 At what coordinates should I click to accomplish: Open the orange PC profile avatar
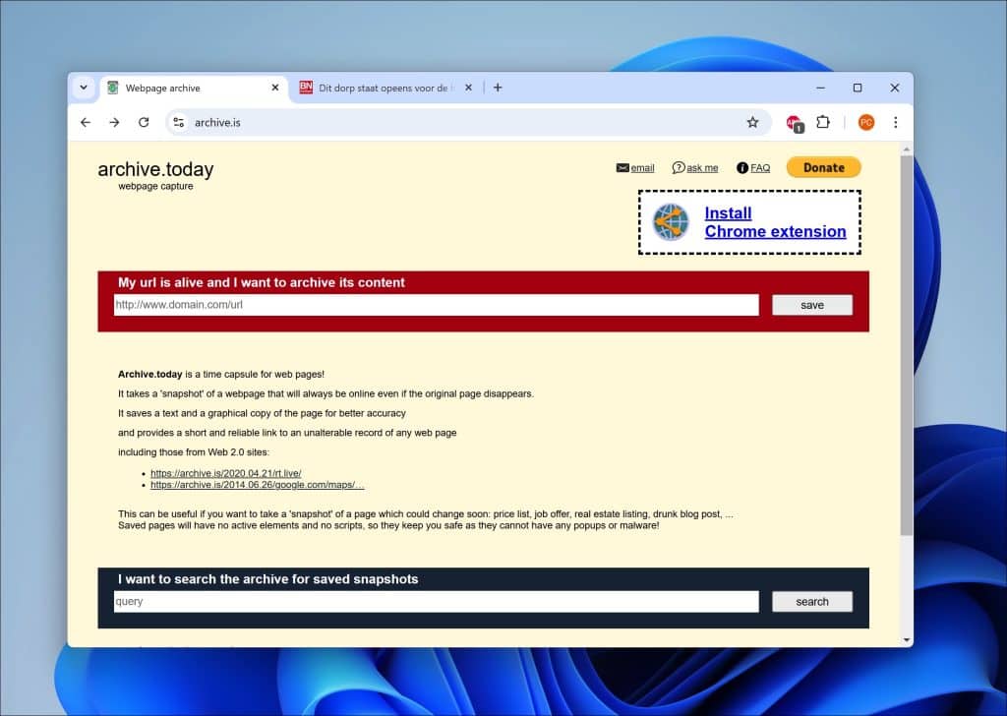[x=866, y=122]
